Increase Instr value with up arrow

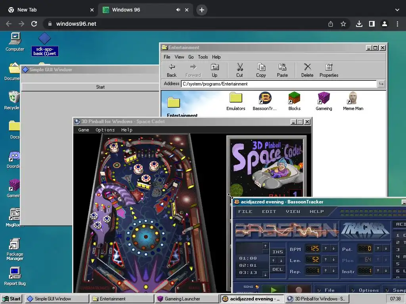pyautogui.click(x=378, y=270)
